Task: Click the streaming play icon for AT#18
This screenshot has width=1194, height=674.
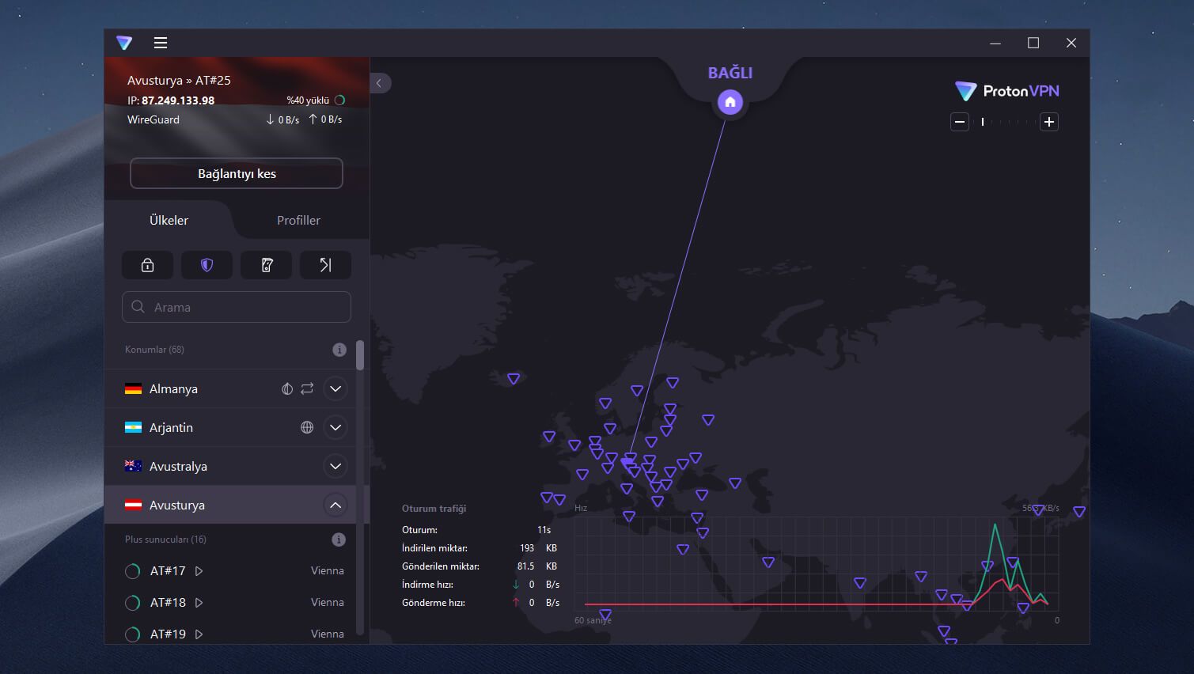Action: (x=199, y=603)
